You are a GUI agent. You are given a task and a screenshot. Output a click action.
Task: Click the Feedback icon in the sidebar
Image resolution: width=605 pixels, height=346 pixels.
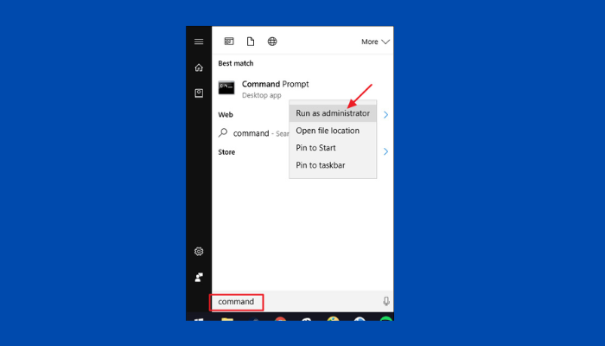[199, 277]
